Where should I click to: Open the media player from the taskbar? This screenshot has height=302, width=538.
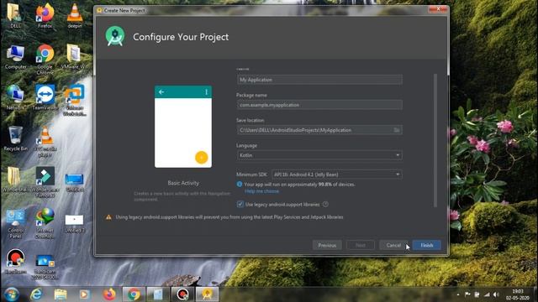pos(84,294)
